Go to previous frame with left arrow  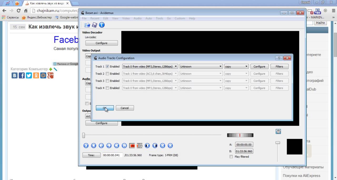tap(101, 146)
